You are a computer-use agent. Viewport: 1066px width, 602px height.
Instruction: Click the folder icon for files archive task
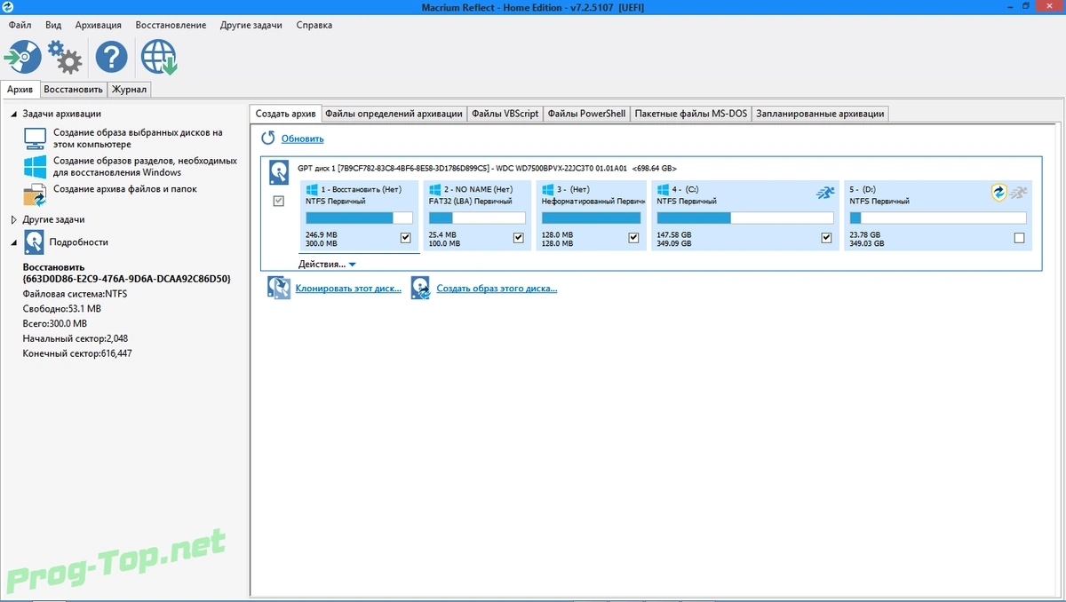click(35, 194)
